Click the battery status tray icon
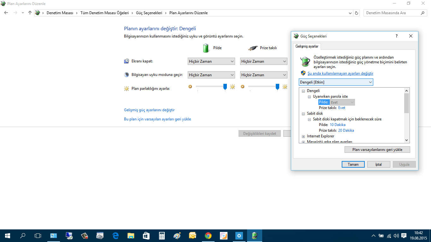This screenshot has width=431, height=242. [381, 236]
